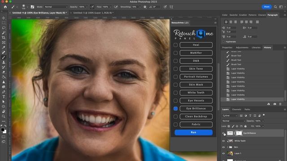
Task: Check the Skin Tone checkbox
Action: (175, 69)
